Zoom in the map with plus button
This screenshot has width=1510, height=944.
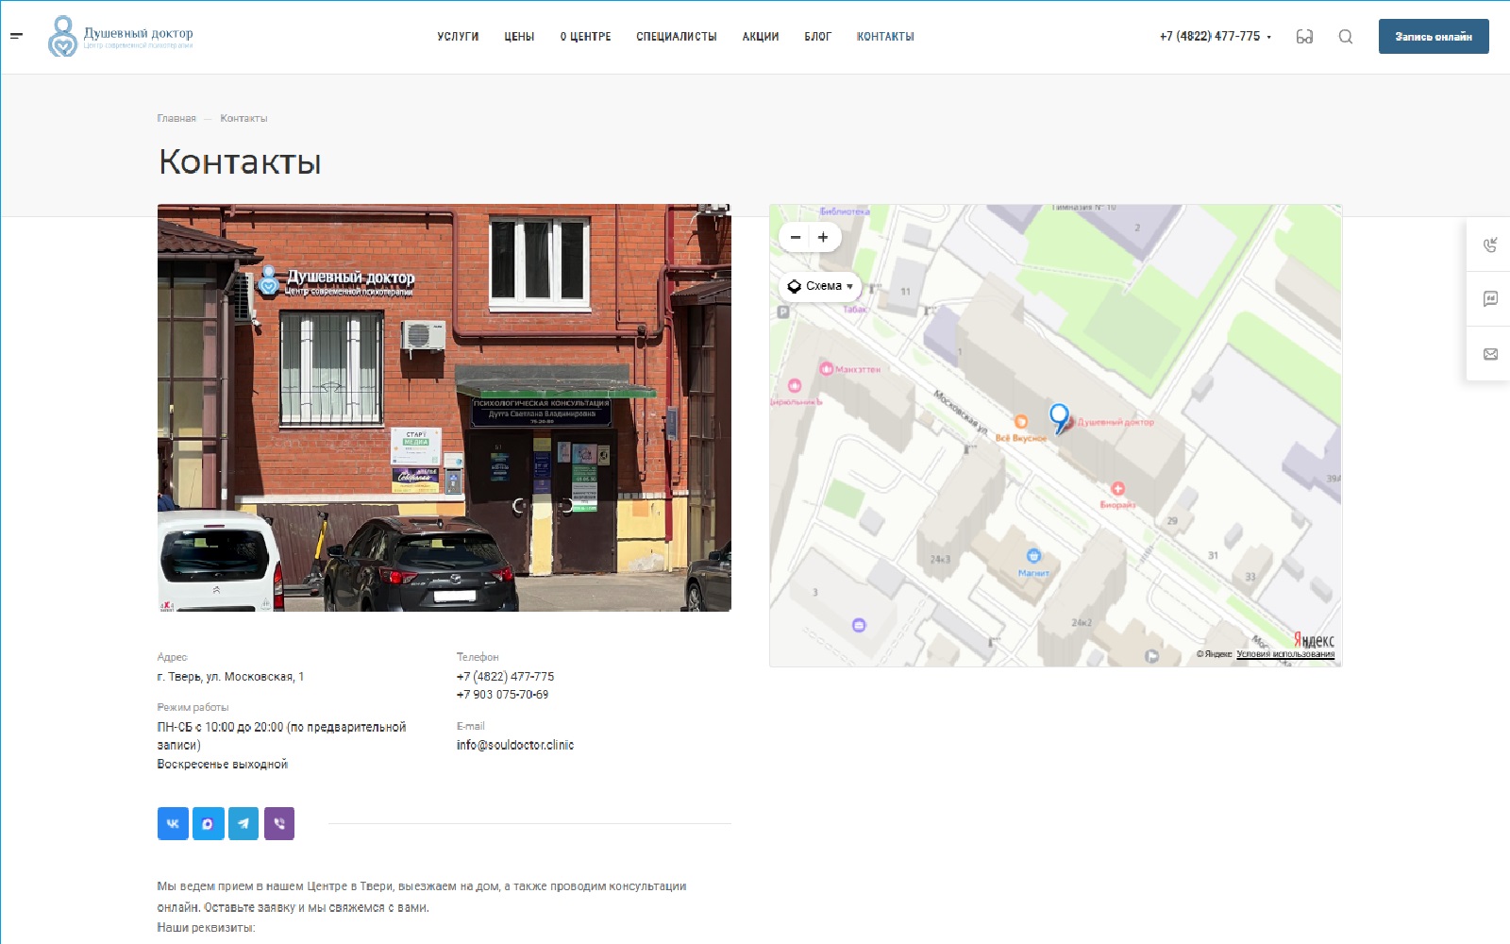pyautogui.click(x=823, y=237)
